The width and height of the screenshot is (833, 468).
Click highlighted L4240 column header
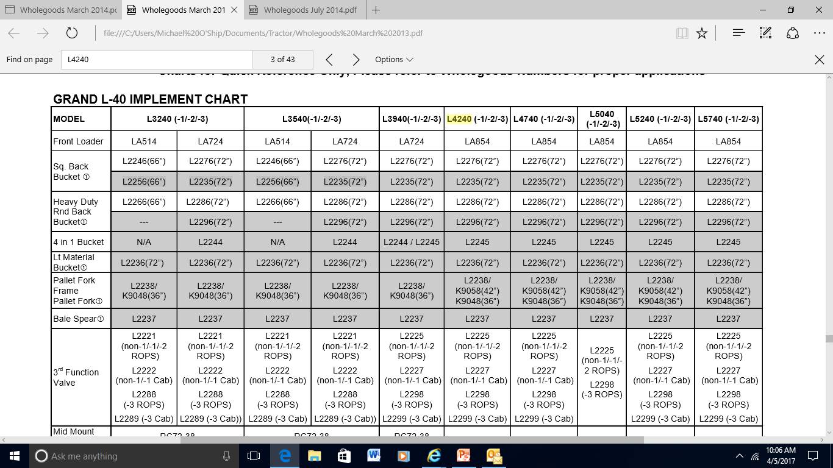pos(477,119)
